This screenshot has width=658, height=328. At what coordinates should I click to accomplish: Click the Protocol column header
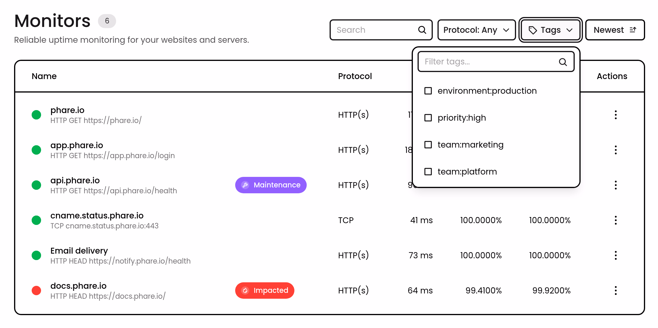click(355, 76)
